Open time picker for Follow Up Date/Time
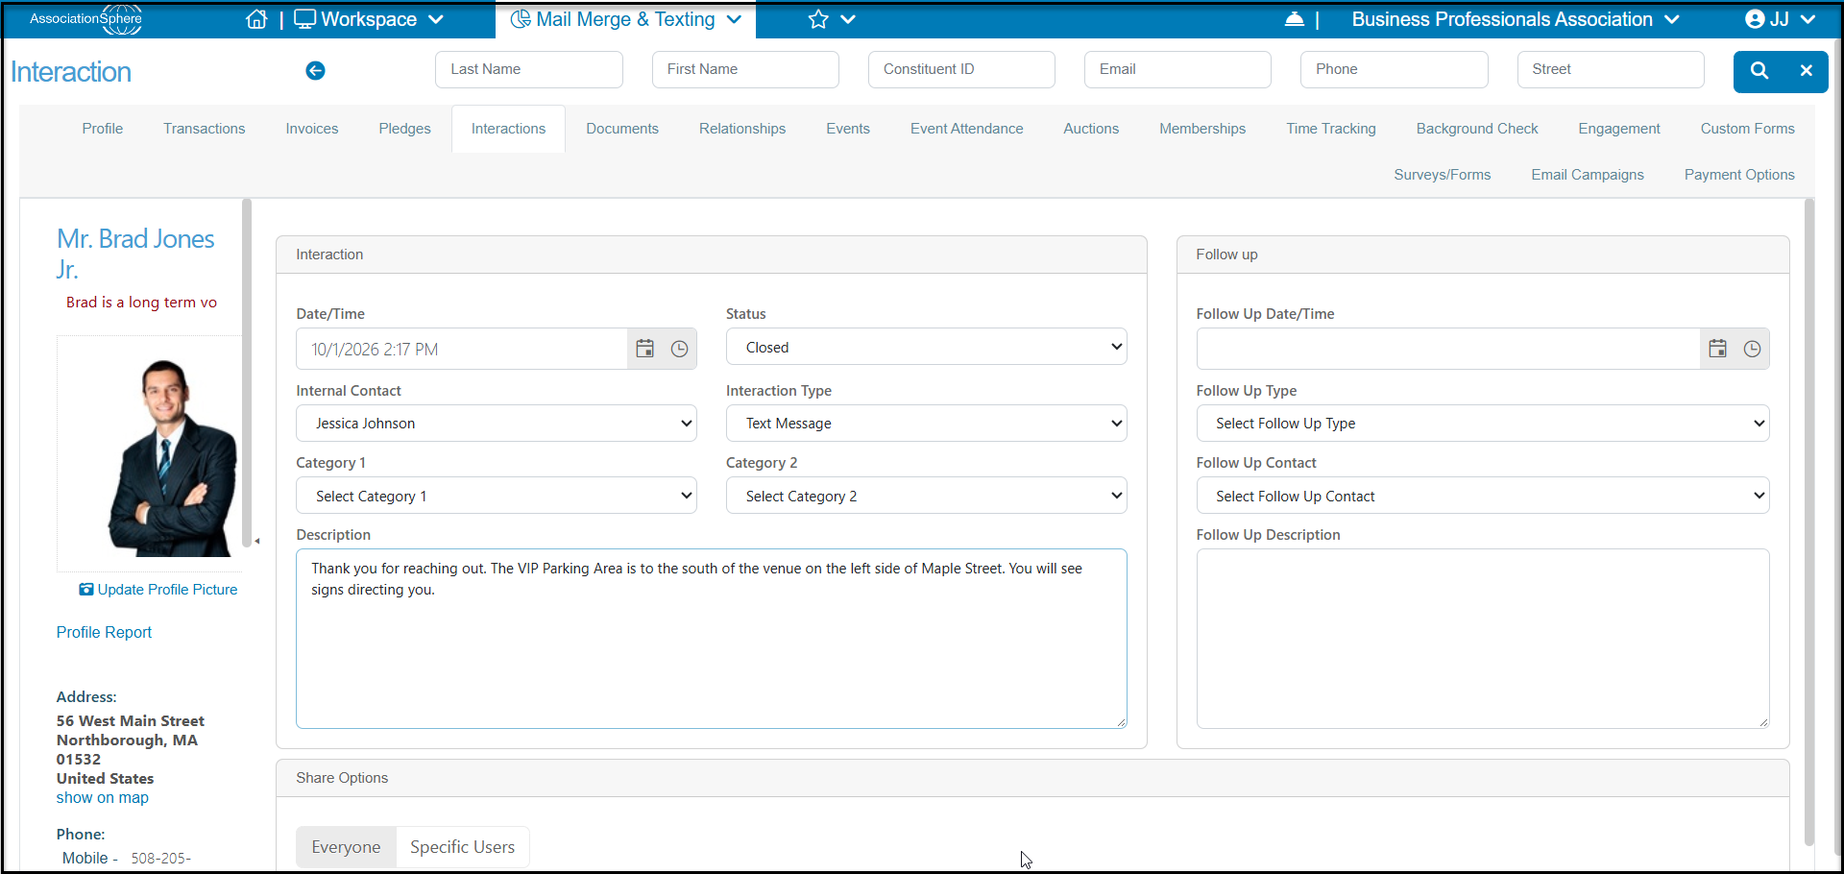This screenshot has width=1844, height=874. (x=1753, y=349)
